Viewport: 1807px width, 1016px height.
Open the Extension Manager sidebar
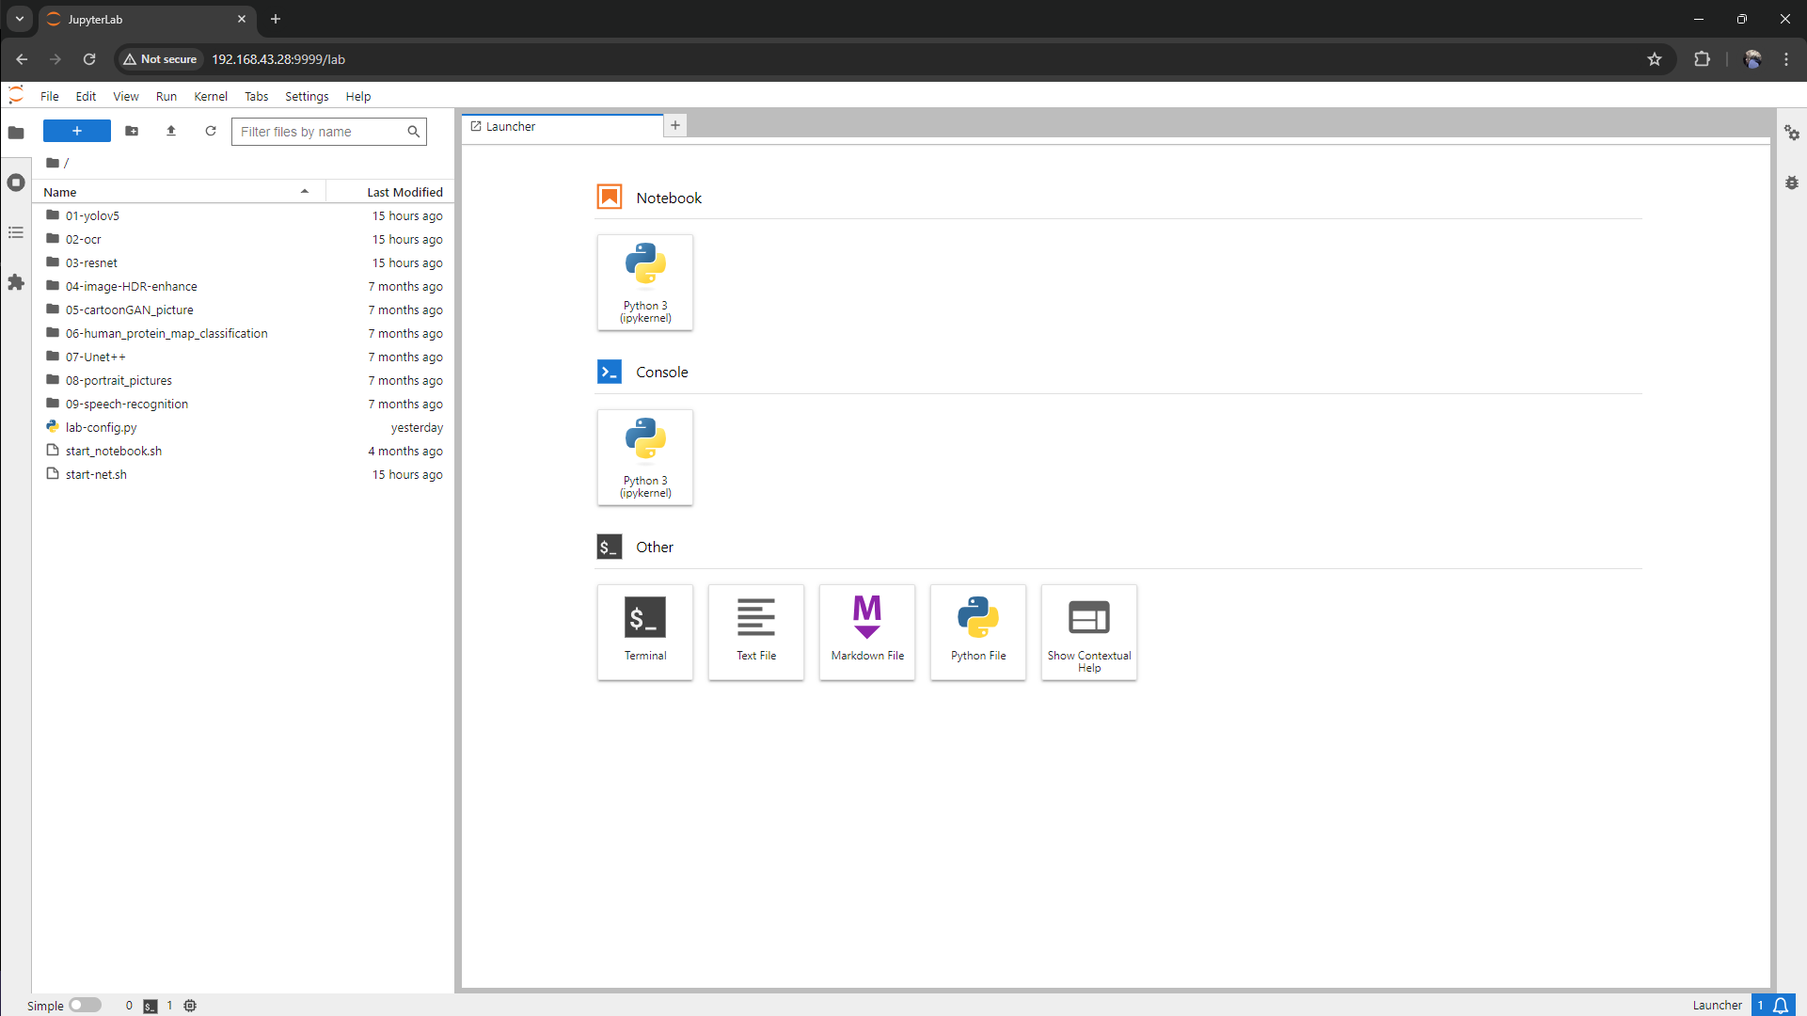click(x=16, y=282)
